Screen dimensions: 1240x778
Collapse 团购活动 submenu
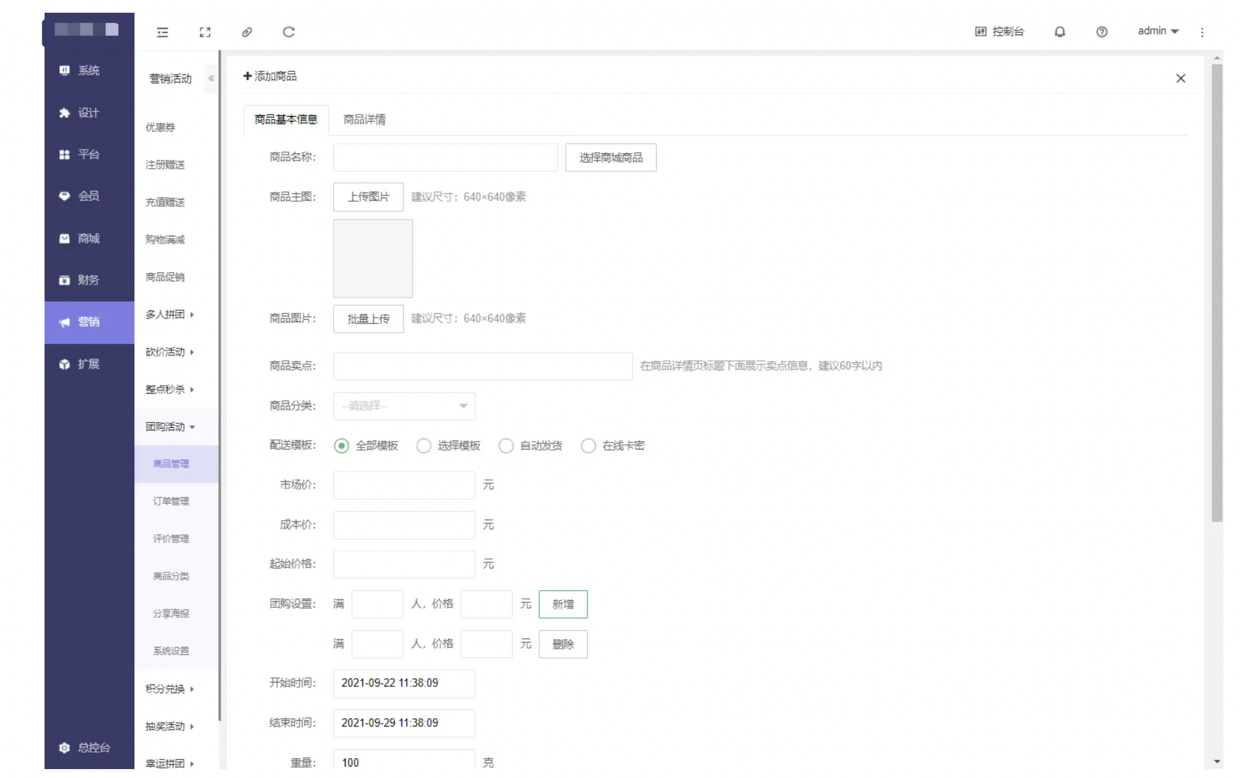point(170,427)
